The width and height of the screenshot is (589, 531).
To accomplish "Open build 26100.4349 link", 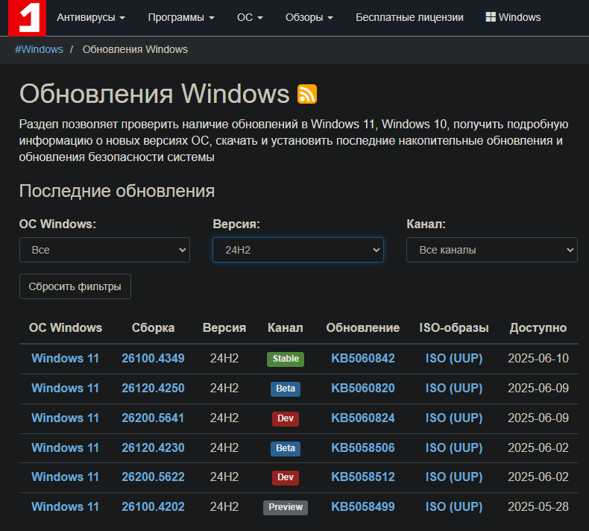I will (153, 359).
